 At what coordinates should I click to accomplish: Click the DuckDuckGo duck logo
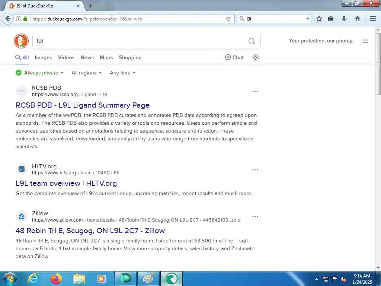pyautogui.click(x=21, y=41)
